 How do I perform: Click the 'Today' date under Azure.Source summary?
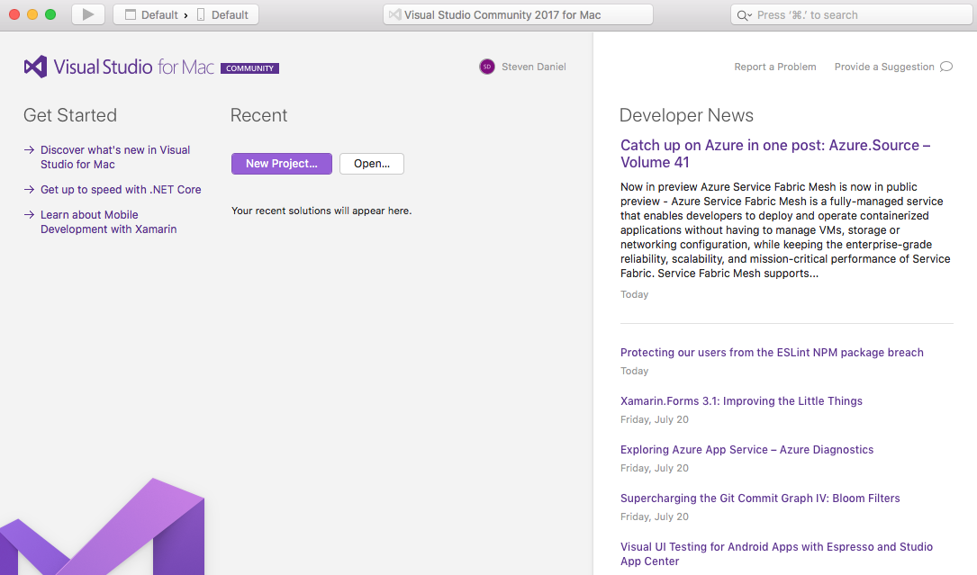click(x=634, y=294)
